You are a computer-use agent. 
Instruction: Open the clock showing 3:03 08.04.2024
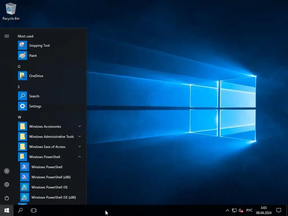tap(264, 210)
